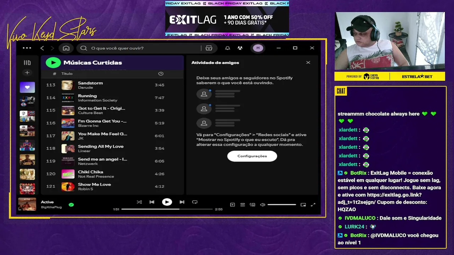This screenshot has height=255, width=454.
Task: Open the Liked Songs heart tile in sidebar
Action: pyautogui.click(x=27, y=87)
